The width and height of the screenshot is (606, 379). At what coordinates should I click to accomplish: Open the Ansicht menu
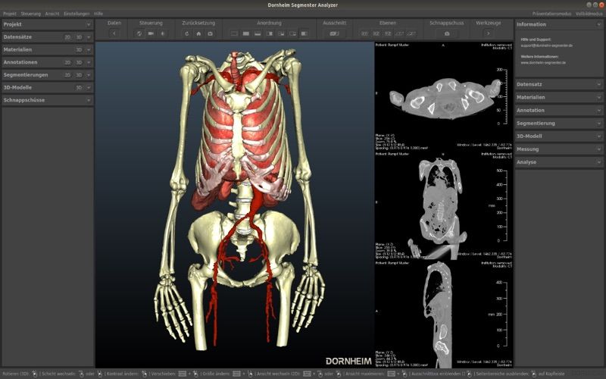coord(52,14)
